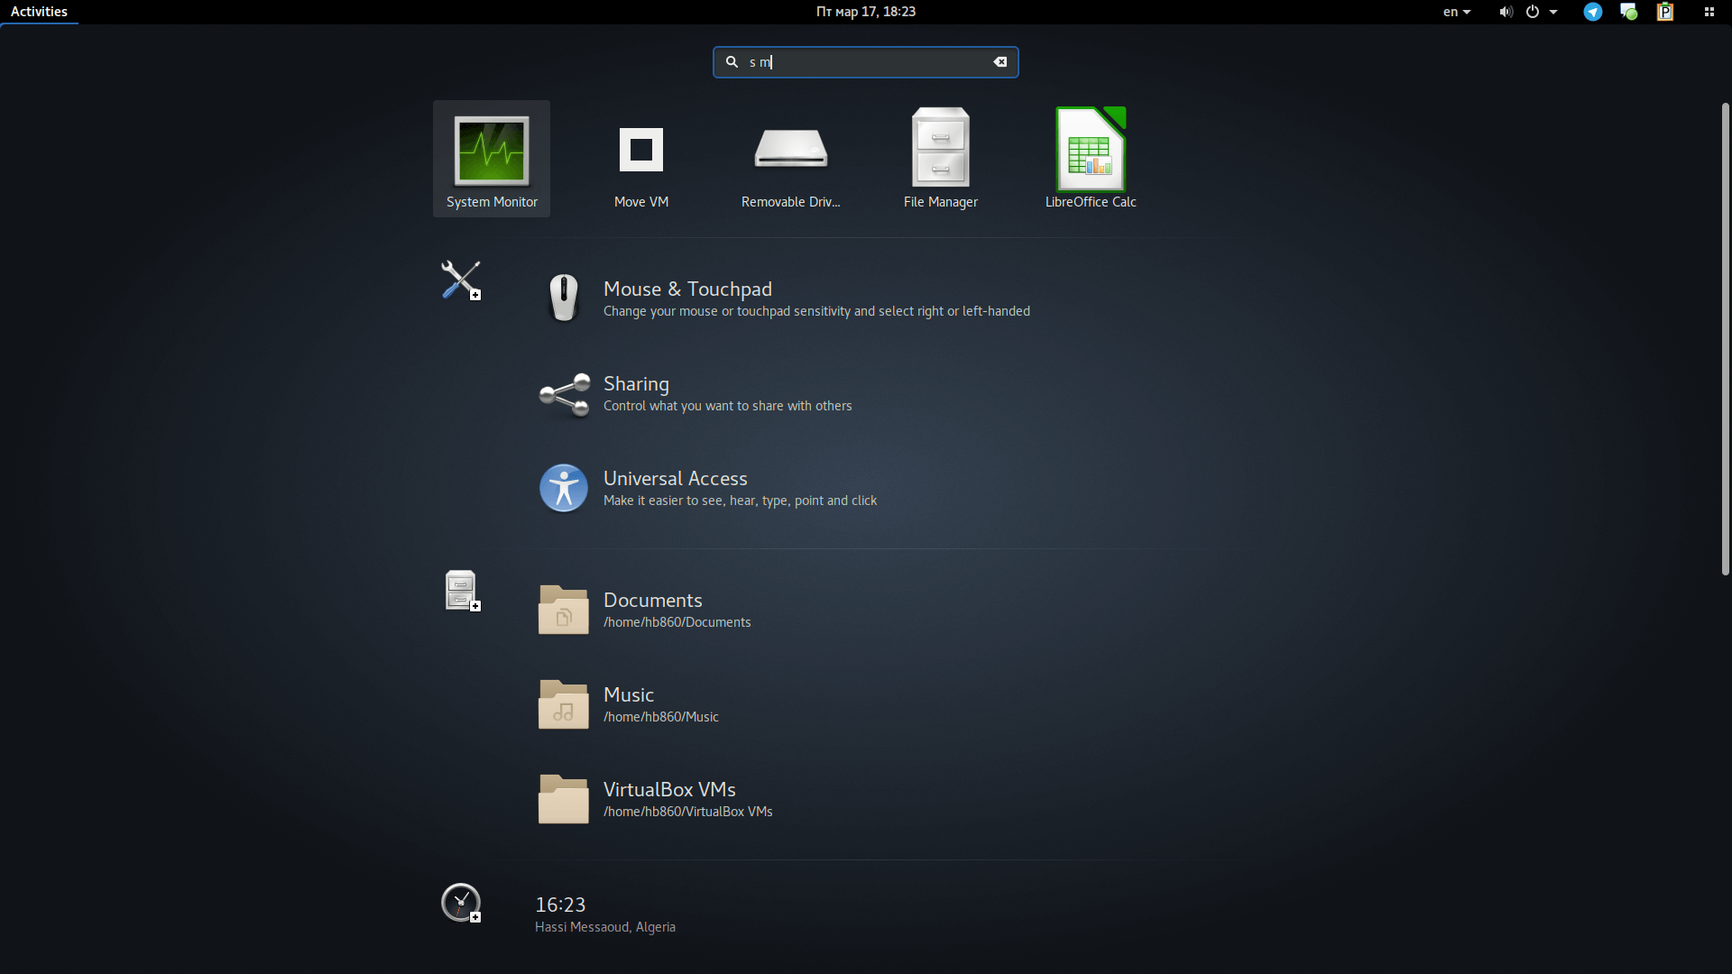Open the messenger tray icon with green indicator
The height and width of the screenshot is (974, 1732).
pos(1629,12)
